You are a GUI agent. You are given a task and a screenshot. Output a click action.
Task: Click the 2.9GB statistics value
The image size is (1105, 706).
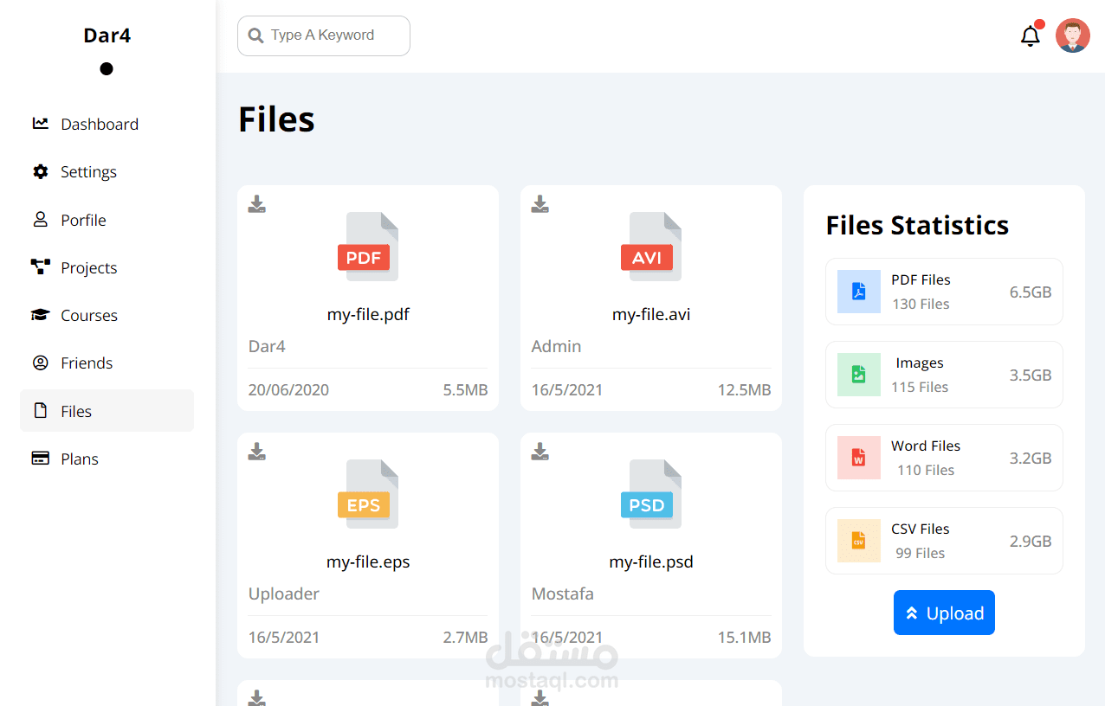(x=1031, y=541)
